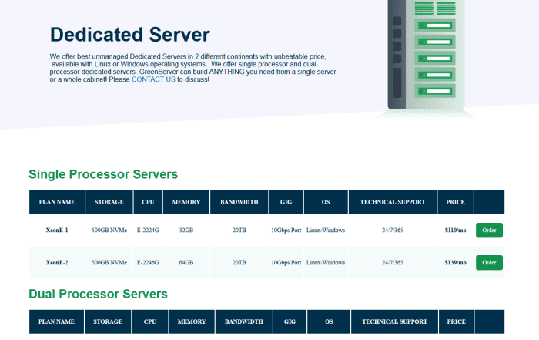539x340 pixels.
Task: Click PRICE header in Dual Processor table
Action: [457, 321]
